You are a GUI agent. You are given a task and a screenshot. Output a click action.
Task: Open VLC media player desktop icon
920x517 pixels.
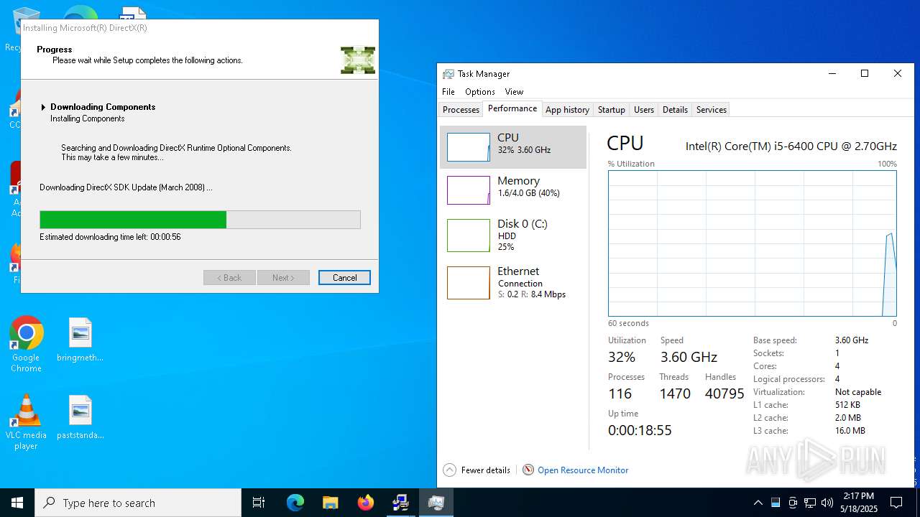[26, 422]
